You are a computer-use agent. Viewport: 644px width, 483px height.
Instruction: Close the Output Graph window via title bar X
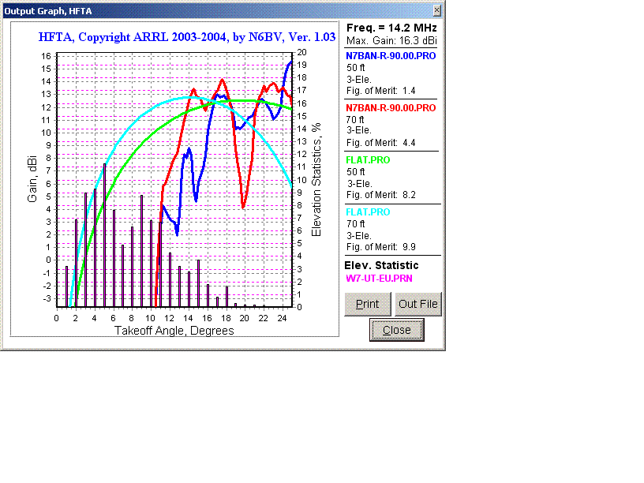click(437, 10)
